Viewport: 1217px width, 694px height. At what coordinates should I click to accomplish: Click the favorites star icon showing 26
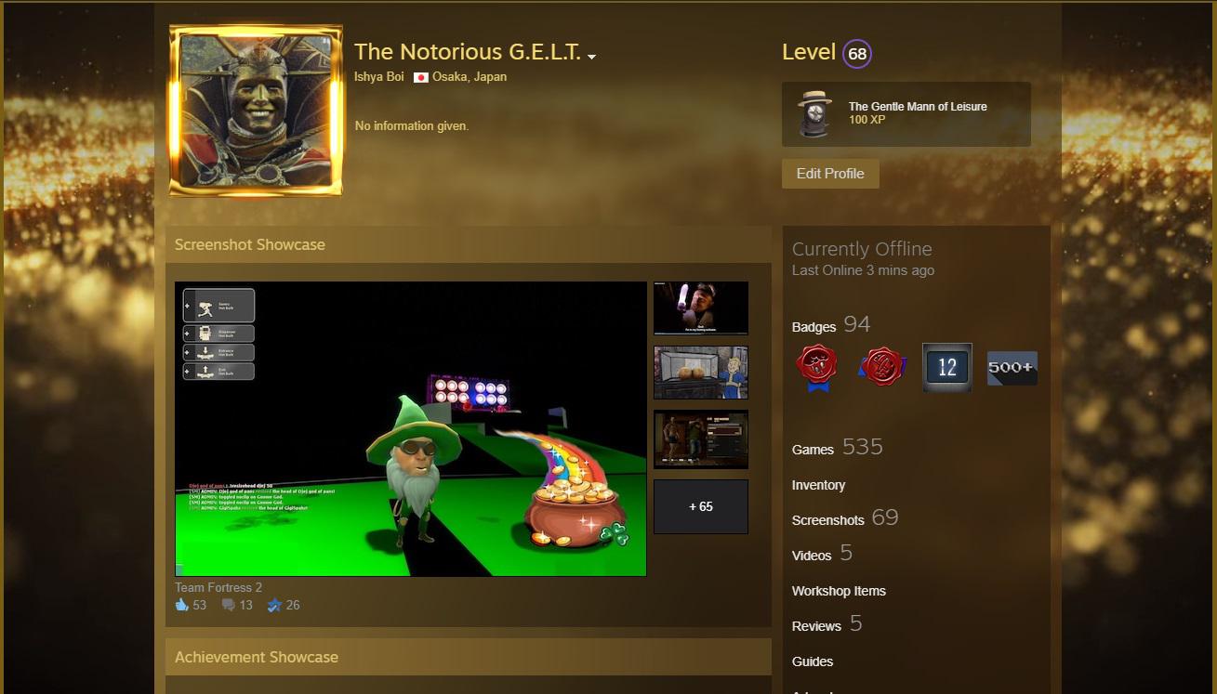[274, 605]
